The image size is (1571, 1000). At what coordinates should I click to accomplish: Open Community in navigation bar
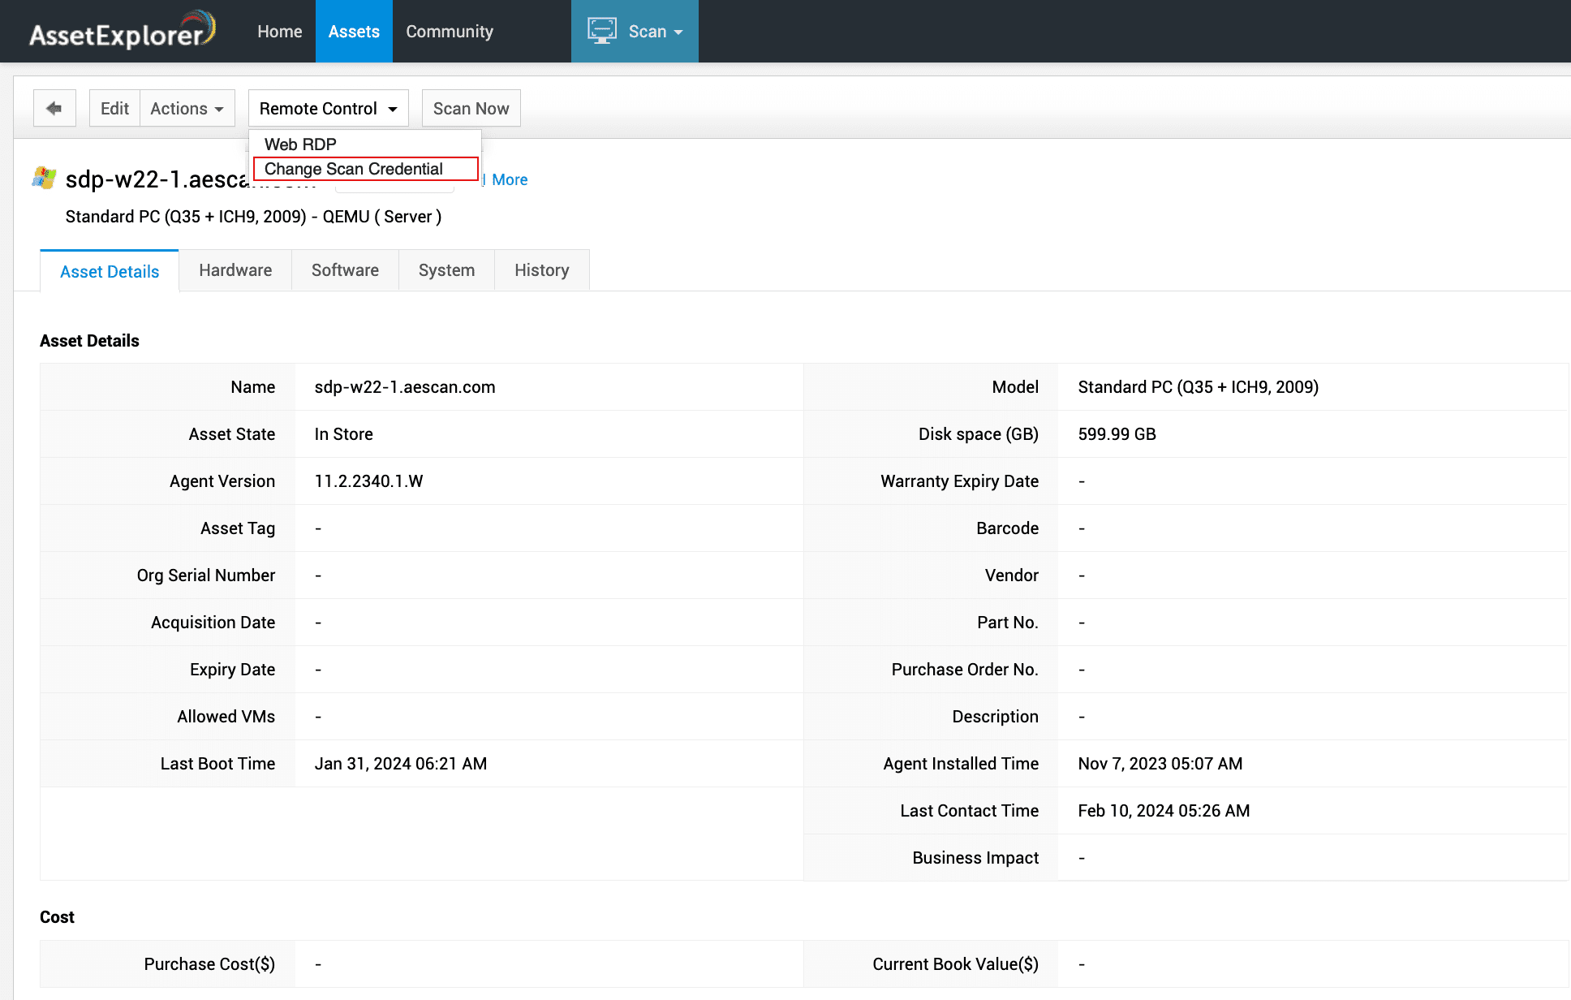450,31
